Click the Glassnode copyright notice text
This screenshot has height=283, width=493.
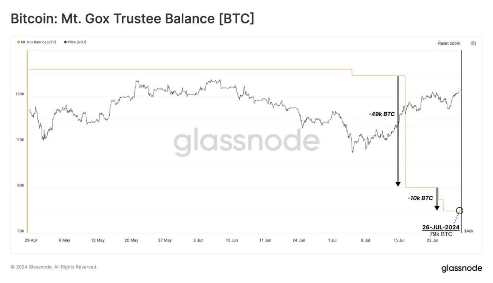click(x=54, y=267)
